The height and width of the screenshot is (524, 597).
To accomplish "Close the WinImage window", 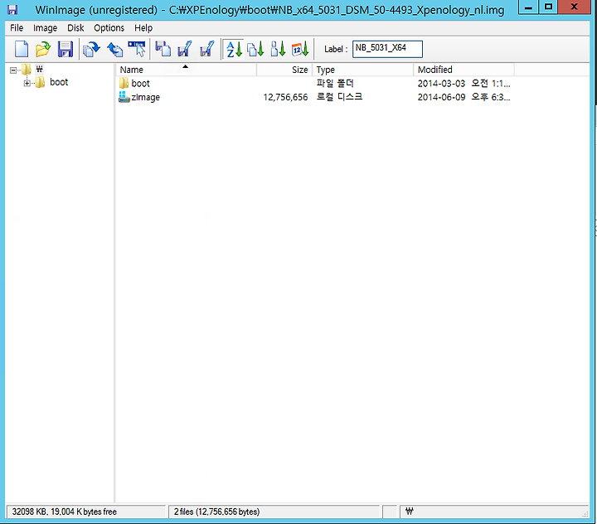I will pos(574,7).
